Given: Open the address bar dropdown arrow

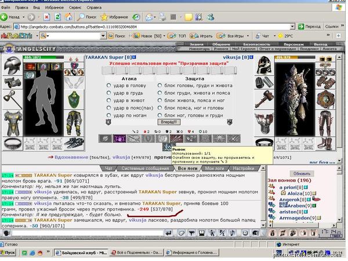Looking at the screenshot, I should point(292,27).
